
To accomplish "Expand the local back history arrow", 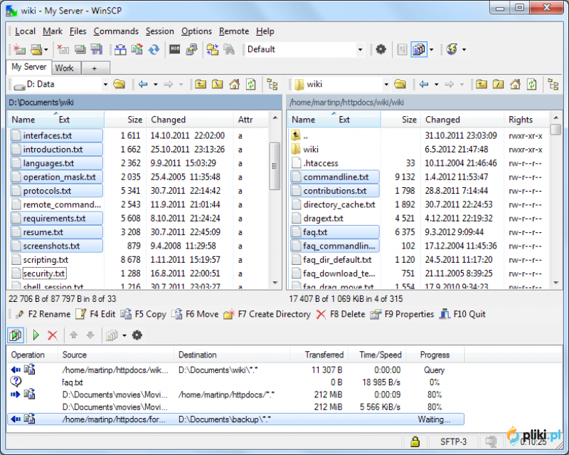I will [156, 84].
